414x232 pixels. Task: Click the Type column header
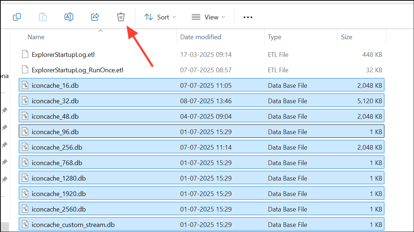point(274,37)
